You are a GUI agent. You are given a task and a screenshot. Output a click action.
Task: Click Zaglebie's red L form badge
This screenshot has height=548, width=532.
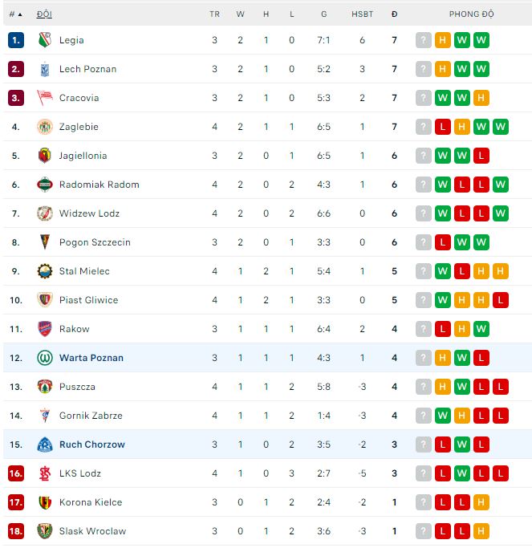[x=443, y=127]
